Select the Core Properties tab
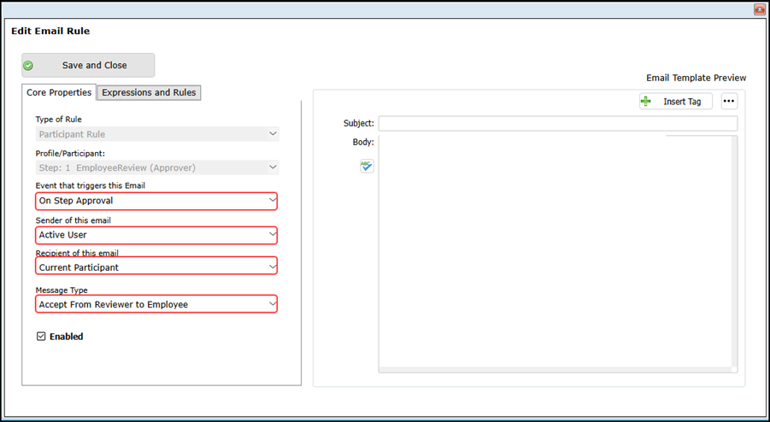The height and width of the screenshot is (422, 770). 59,92
